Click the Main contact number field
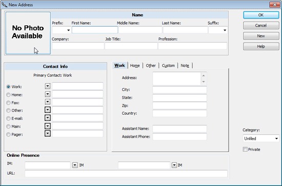The height and width of the screenshot is (186, 282). (x=77, y=126)
